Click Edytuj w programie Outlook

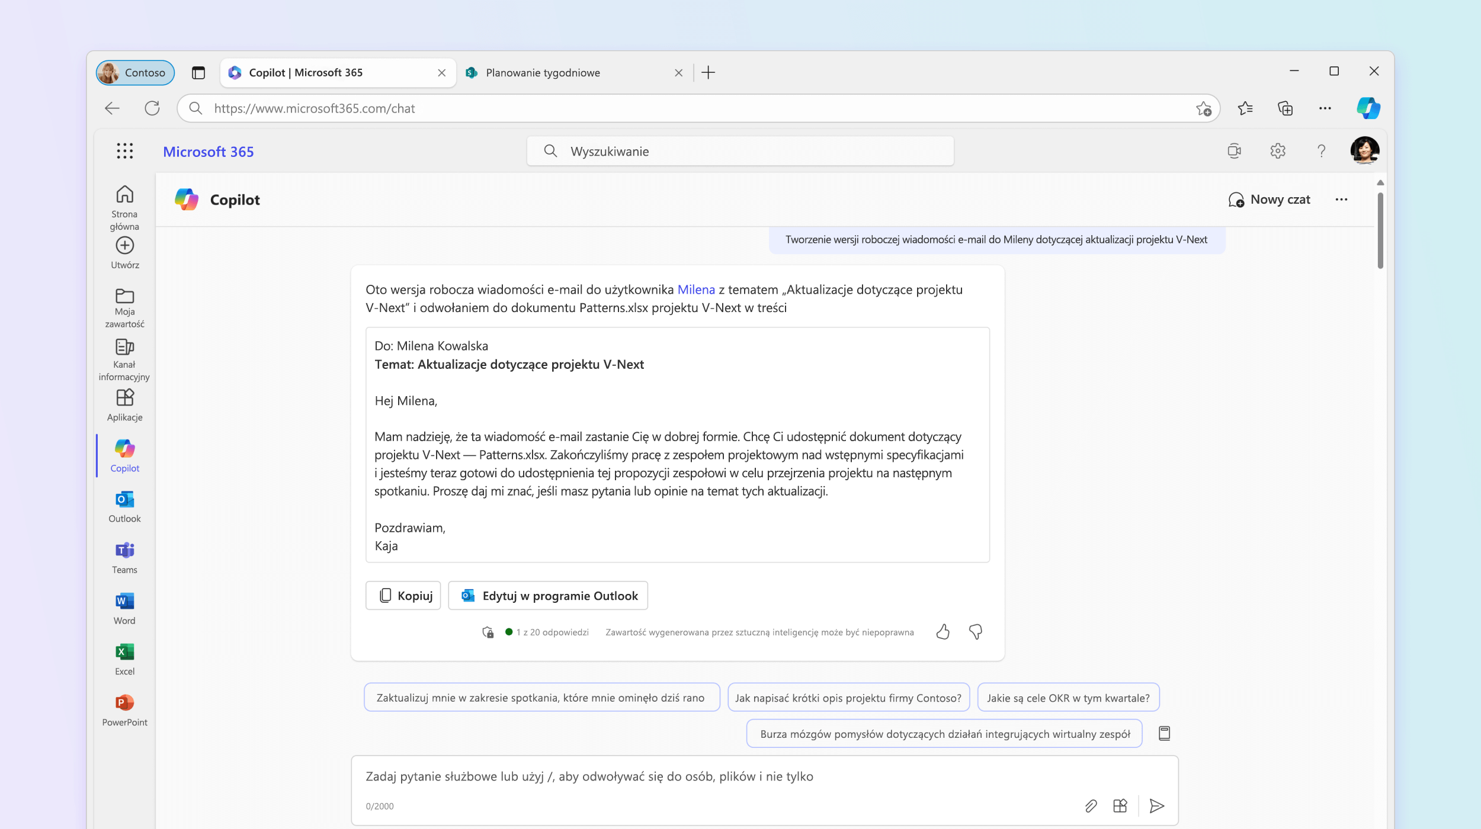(x=548, y=596)
